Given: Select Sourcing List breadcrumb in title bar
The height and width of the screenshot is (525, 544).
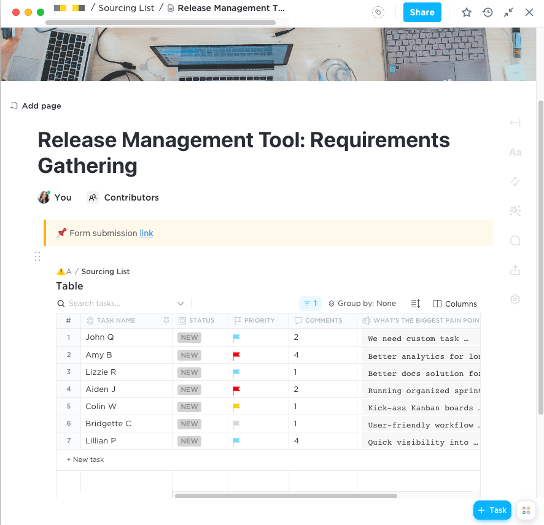Looking at the screenshot, I should (126, 8).
